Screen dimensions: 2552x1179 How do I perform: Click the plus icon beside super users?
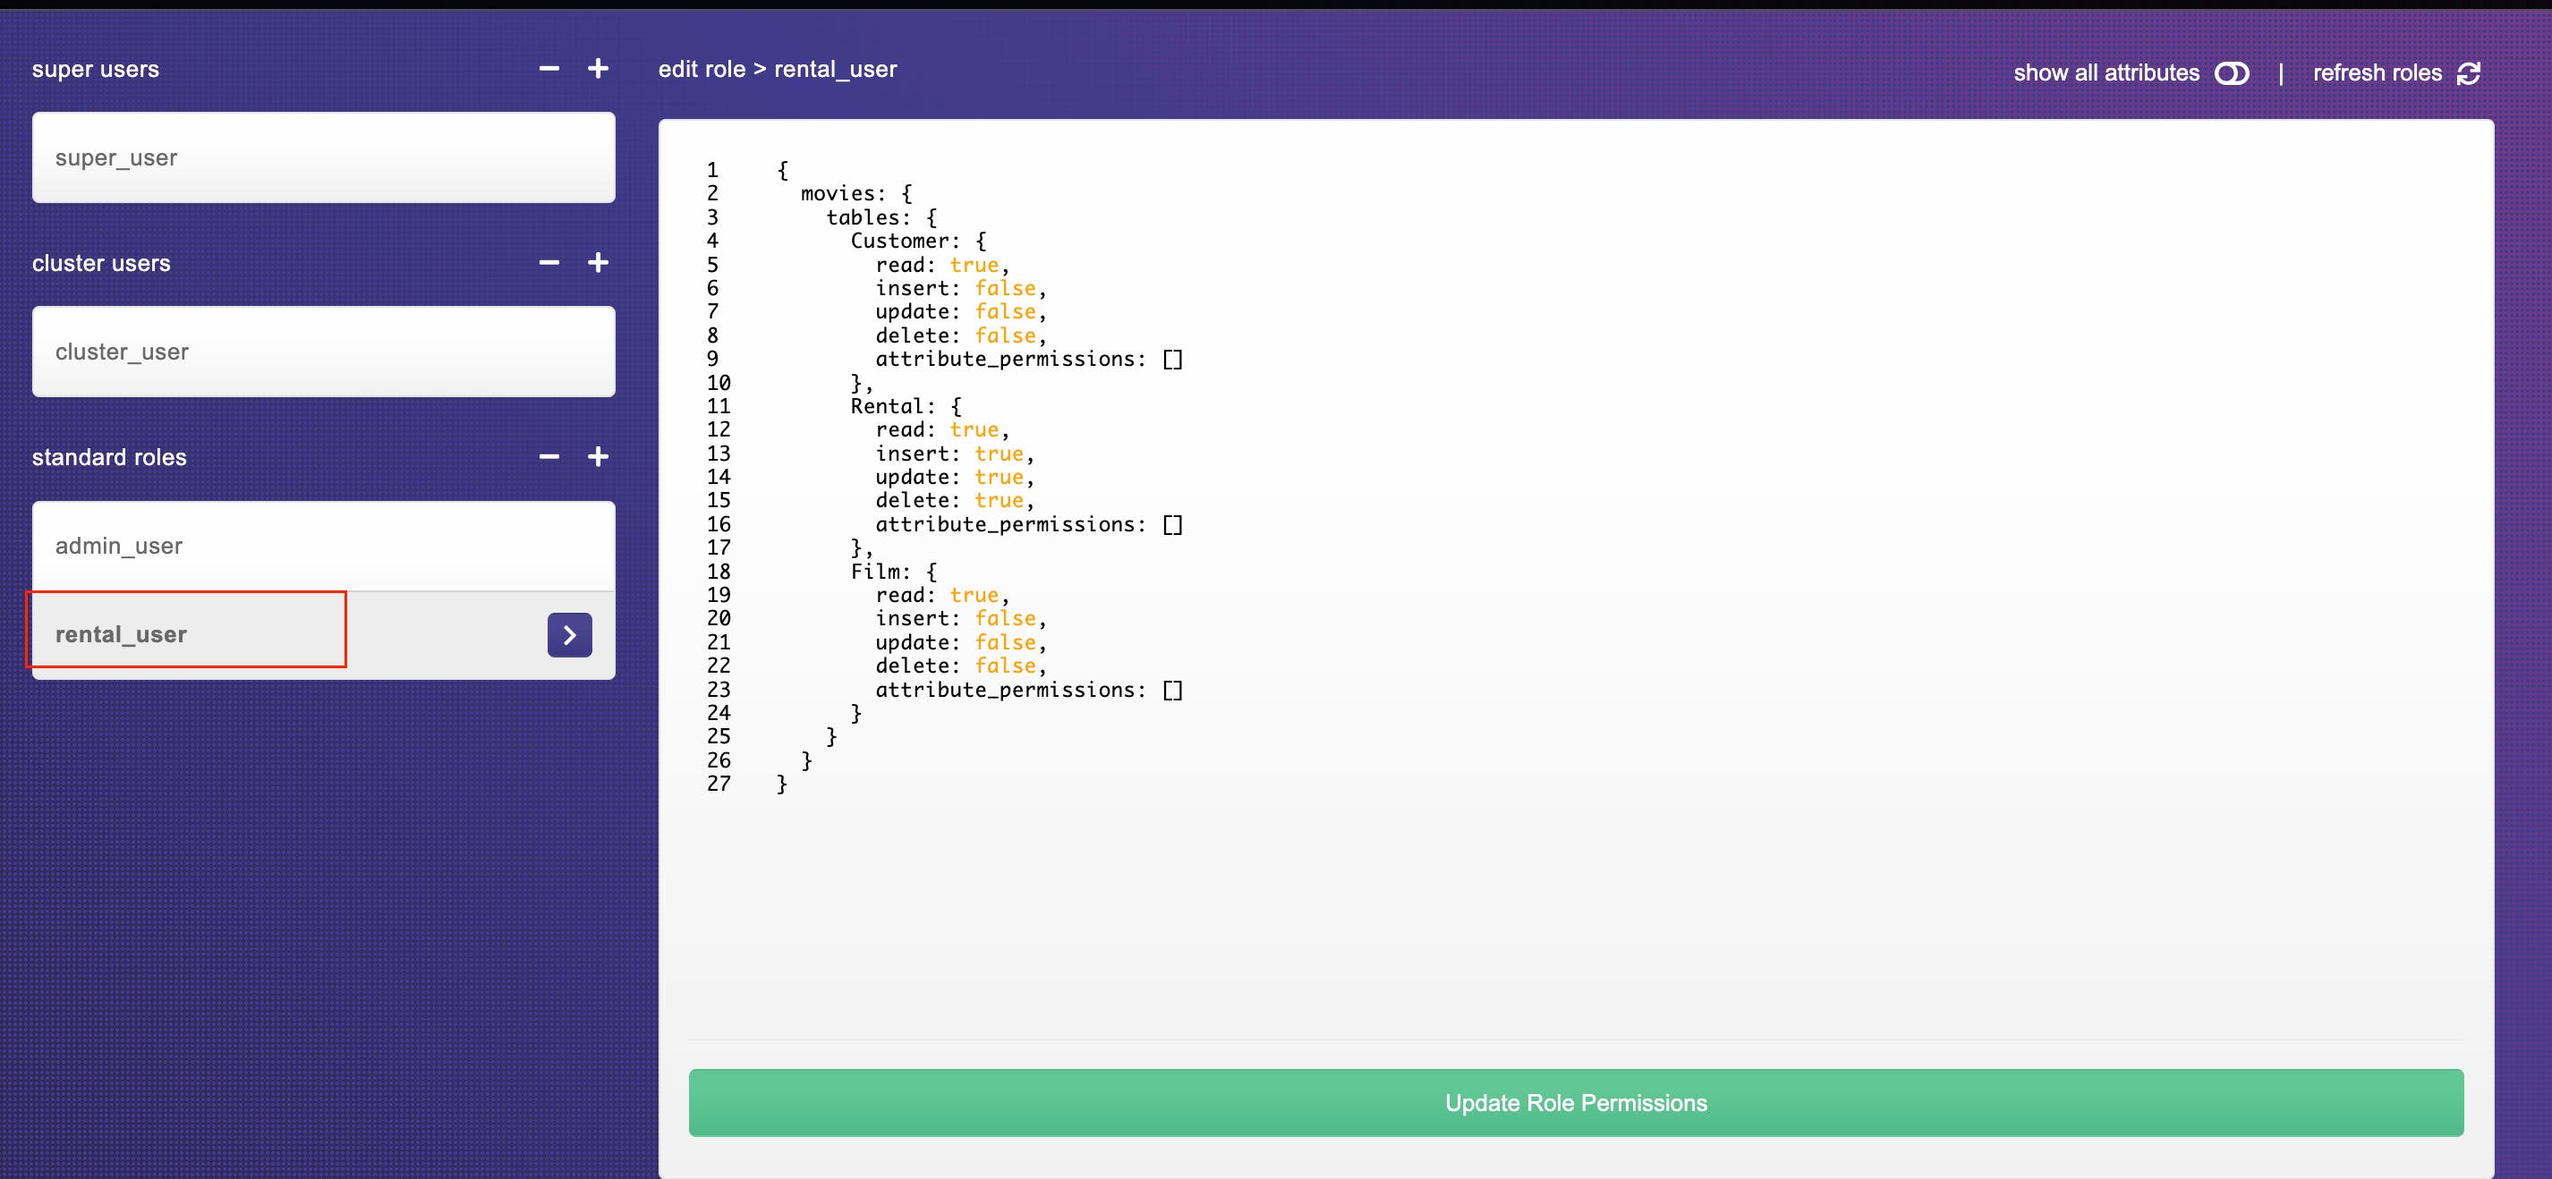pos(598,68)
